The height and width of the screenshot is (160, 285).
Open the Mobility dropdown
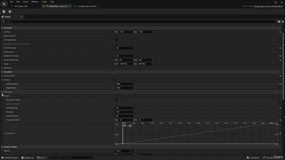click(124, 151)
